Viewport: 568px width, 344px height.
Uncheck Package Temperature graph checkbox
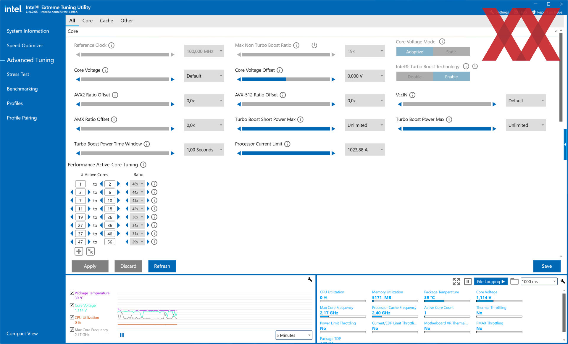[x=72, y=293]
